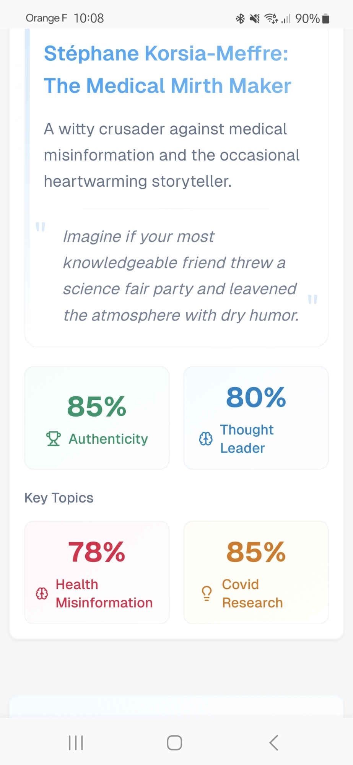This screenshot has height=765, width=353.
Task: Open recent apps with three-bar icon
Action: click(x=76, y=743)
